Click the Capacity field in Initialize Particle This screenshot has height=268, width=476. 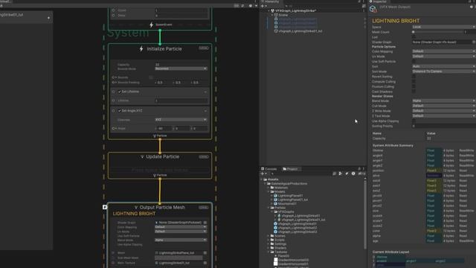(181, 65)
